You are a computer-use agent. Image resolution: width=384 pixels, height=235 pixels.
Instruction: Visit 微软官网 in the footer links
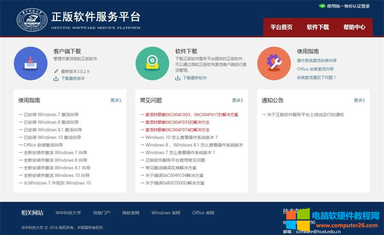(x=131, y=213)
